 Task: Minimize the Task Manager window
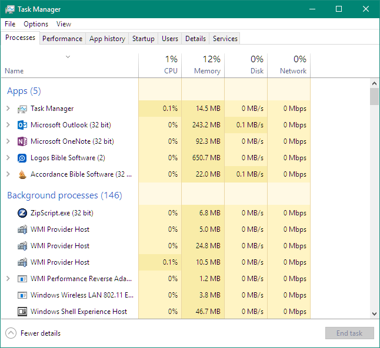coord(312,9)
